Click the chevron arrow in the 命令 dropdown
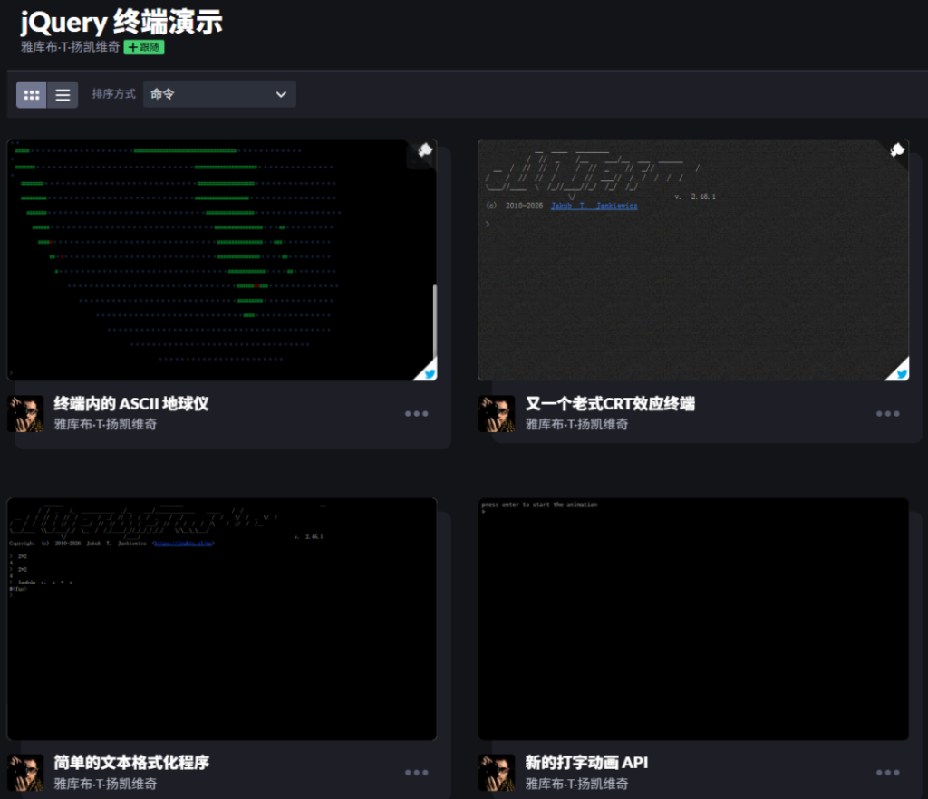Screen dimensions: 928x799 click(x=281, y=94)
